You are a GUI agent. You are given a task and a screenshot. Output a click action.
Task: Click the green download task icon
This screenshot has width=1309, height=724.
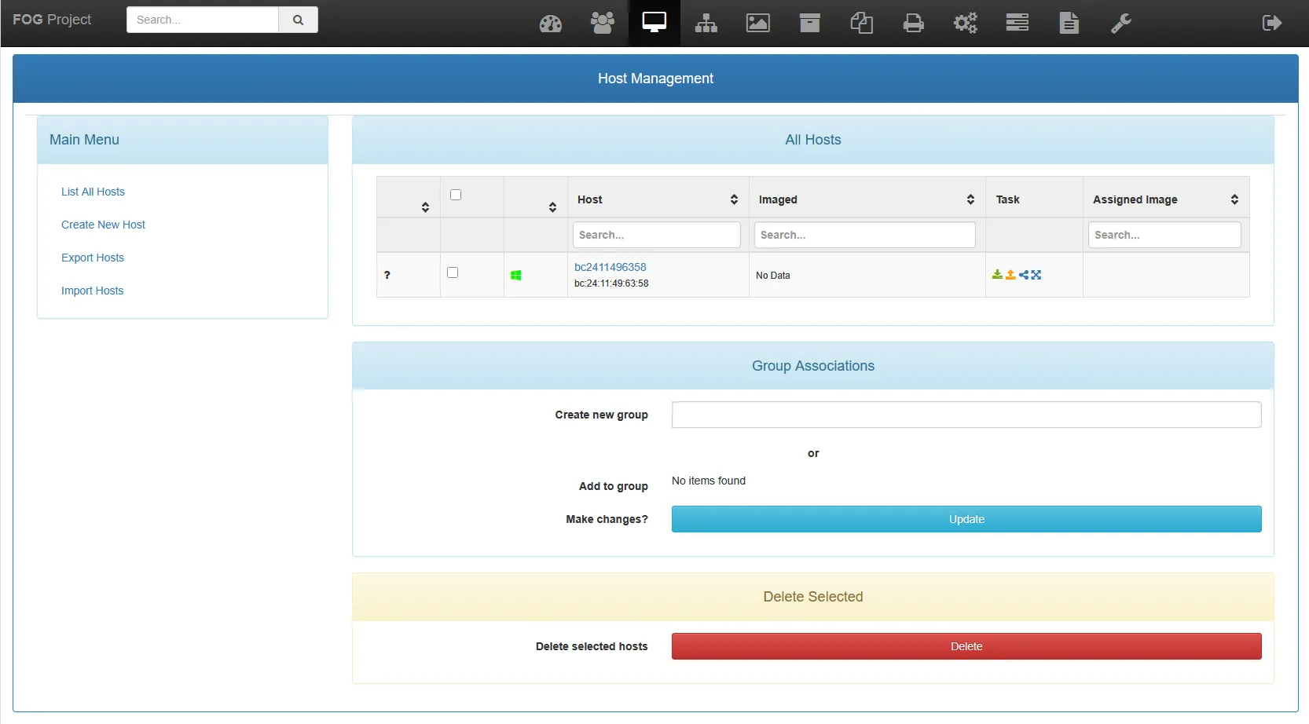[x=997, y=275]
